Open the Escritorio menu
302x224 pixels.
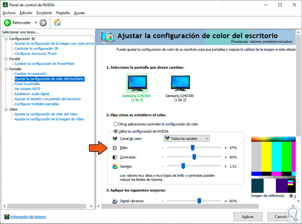44,13
